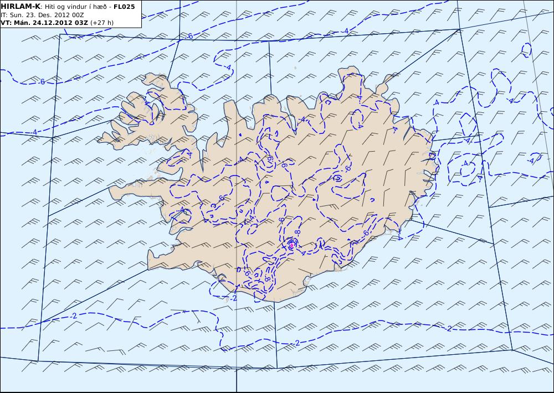Click the 'Hiti og vindur í hæð' description
Image resolution: width=554 pixels, height=393 pixels.
click(x=75, y=7)
